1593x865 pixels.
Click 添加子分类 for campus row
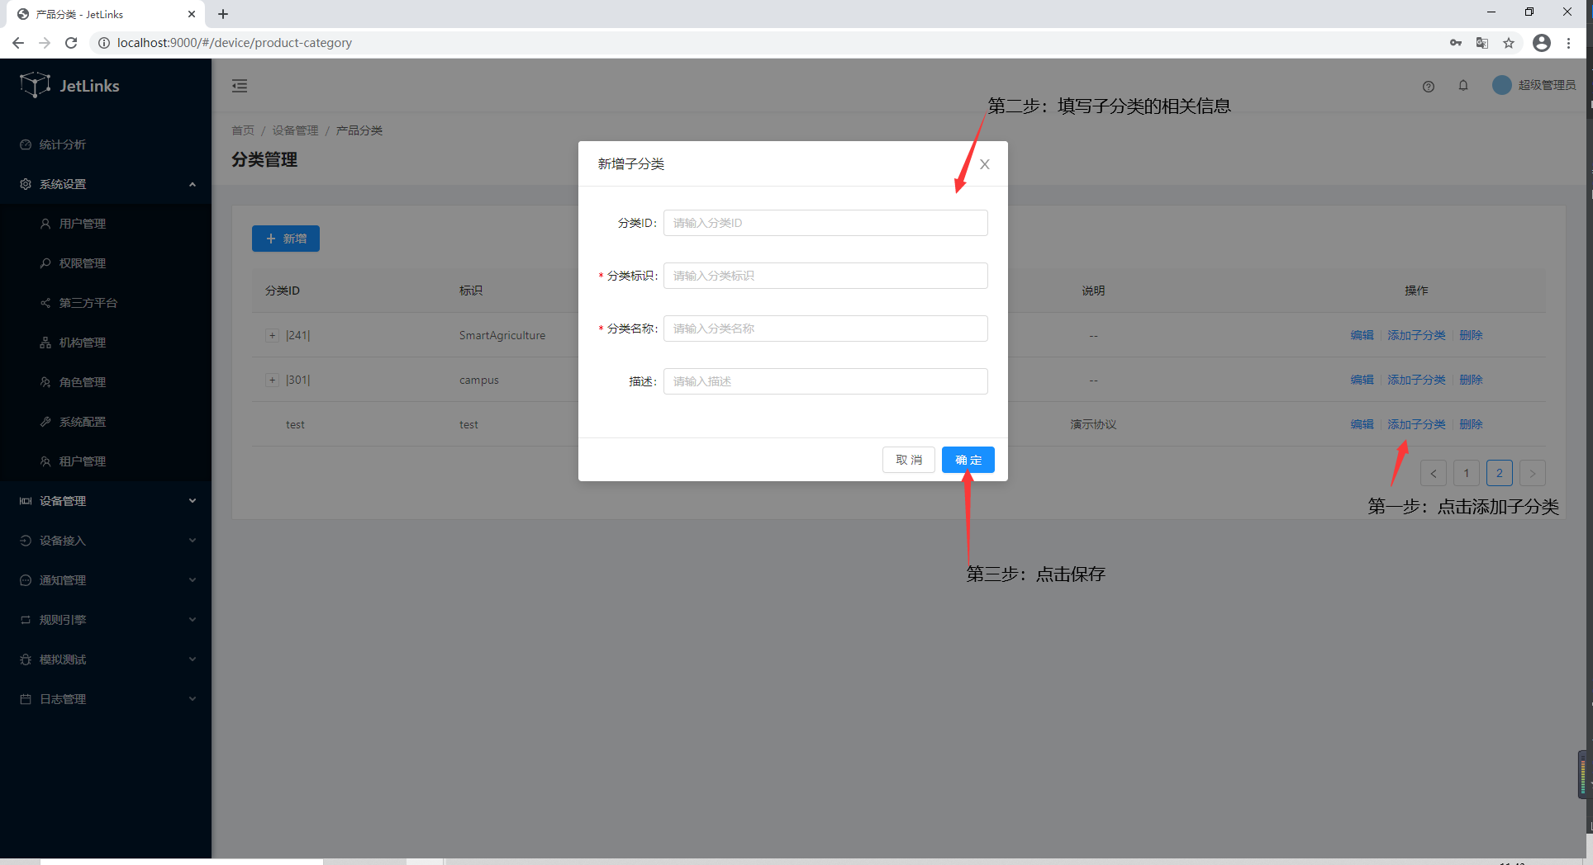pos(1416,380)
